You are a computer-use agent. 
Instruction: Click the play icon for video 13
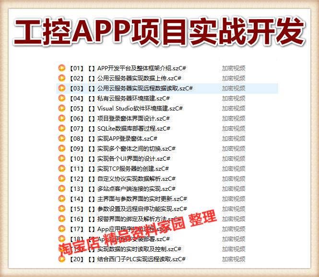pos(62,188)
